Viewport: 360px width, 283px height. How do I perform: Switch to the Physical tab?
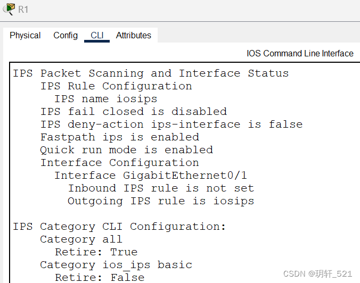pyautogui.click(x=25, y=35)
